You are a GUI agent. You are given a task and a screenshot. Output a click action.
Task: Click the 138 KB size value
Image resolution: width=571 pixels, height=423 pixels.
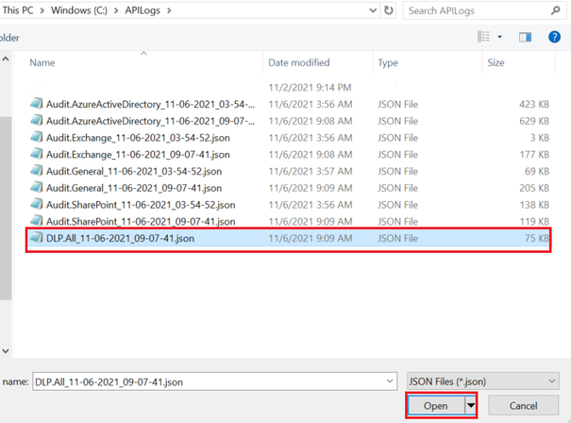534,205
